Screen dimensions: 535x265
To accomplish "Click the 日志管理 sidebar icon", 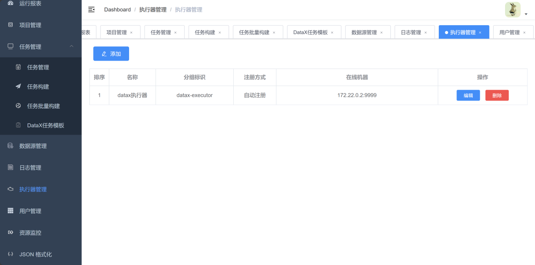I will click(x=11, y=167).
